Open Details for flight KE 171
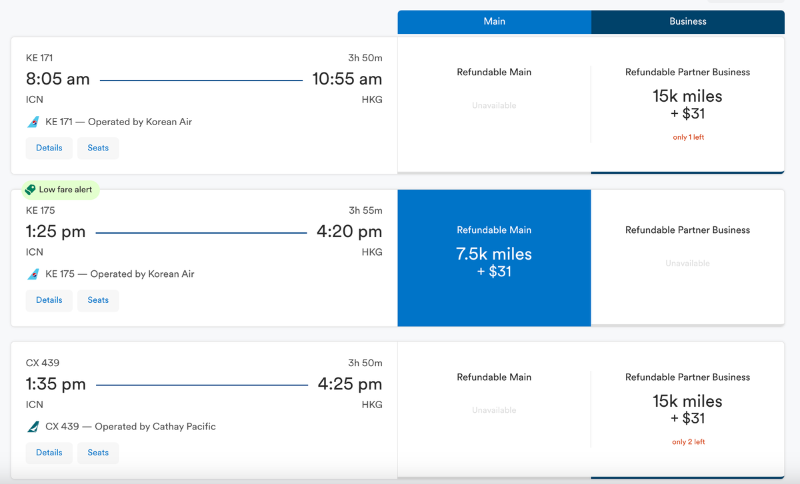The width and height of the screenshot is (800, 484). [49, 148]
